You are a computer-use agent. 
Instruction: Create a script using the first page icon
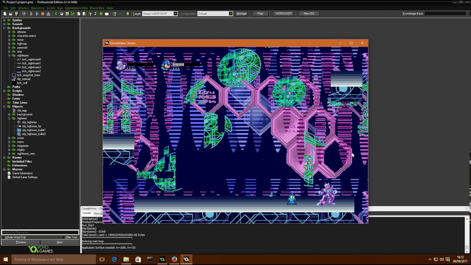click(78, 14)
